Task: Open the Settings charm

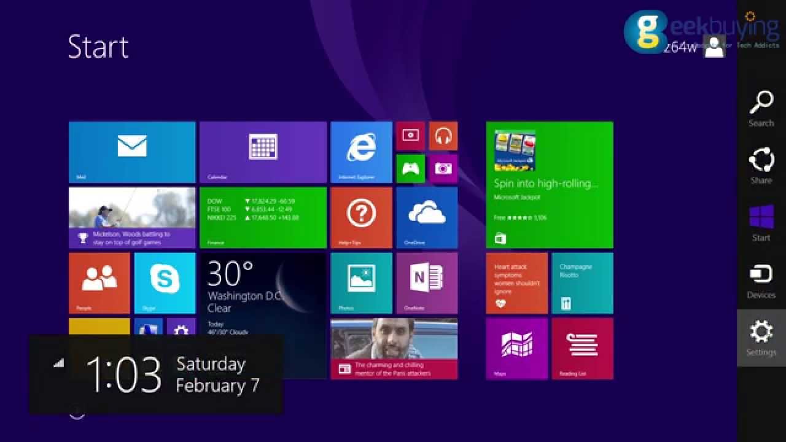Action: 761,338
